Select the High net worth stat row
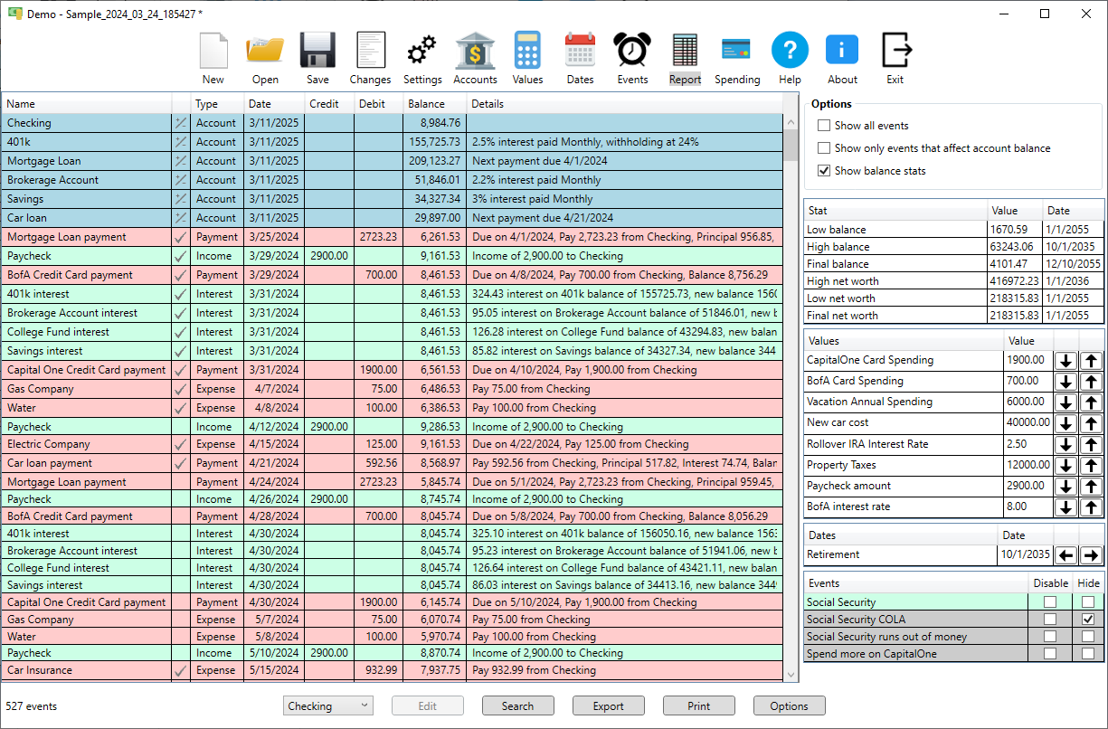This screenshot has height=729, width=1108. click(954, 281)
